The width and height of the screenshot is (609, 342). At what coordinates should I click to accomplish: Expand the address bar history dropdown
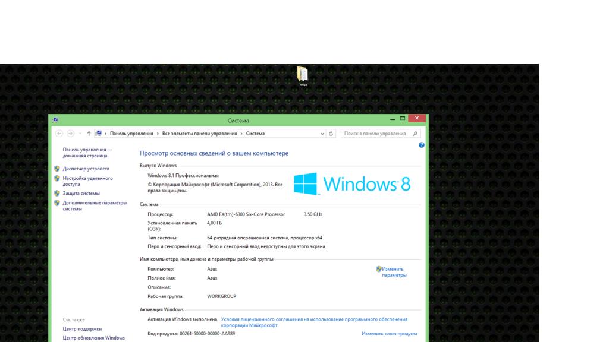click(322, 134)
